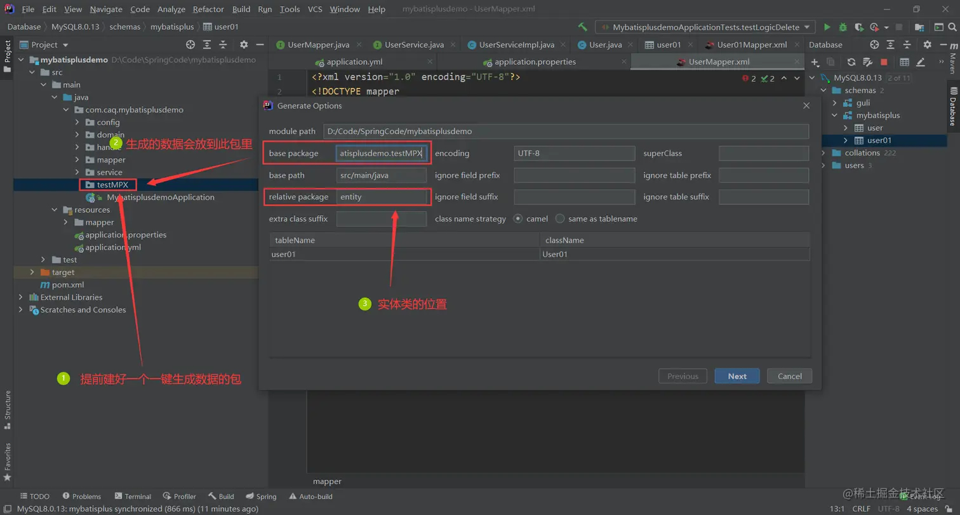Click the CRLF line separator in the status bar

tap(861, 509)
